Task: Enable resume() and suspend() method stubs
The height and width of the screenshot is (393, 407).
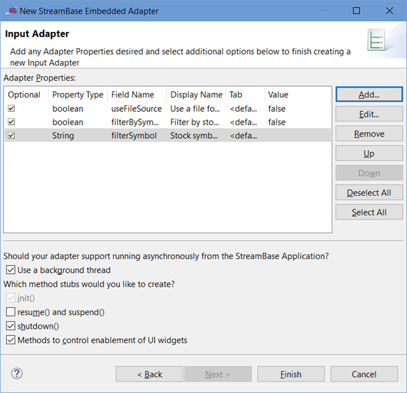Action: (x=10, y=312)
